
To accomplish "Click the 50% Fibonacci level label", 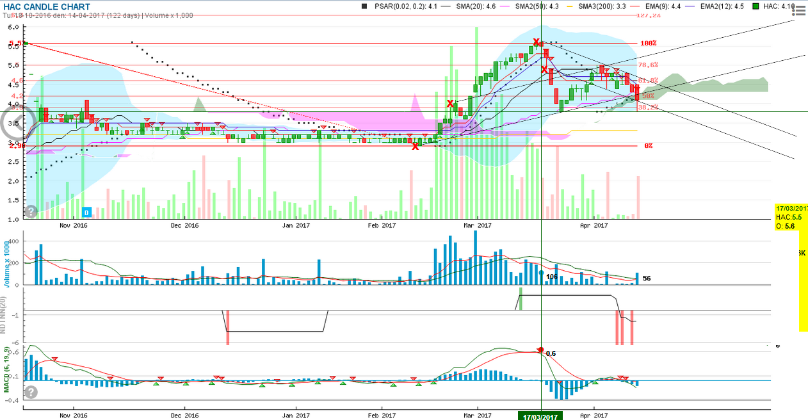I will pyautogui.click(x=647, y=96).
